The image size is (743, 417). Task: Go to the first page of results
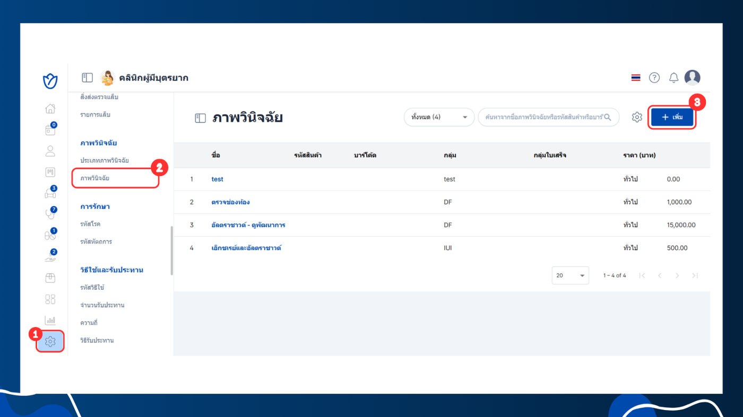pyautogui.click(x=642, y=276)
